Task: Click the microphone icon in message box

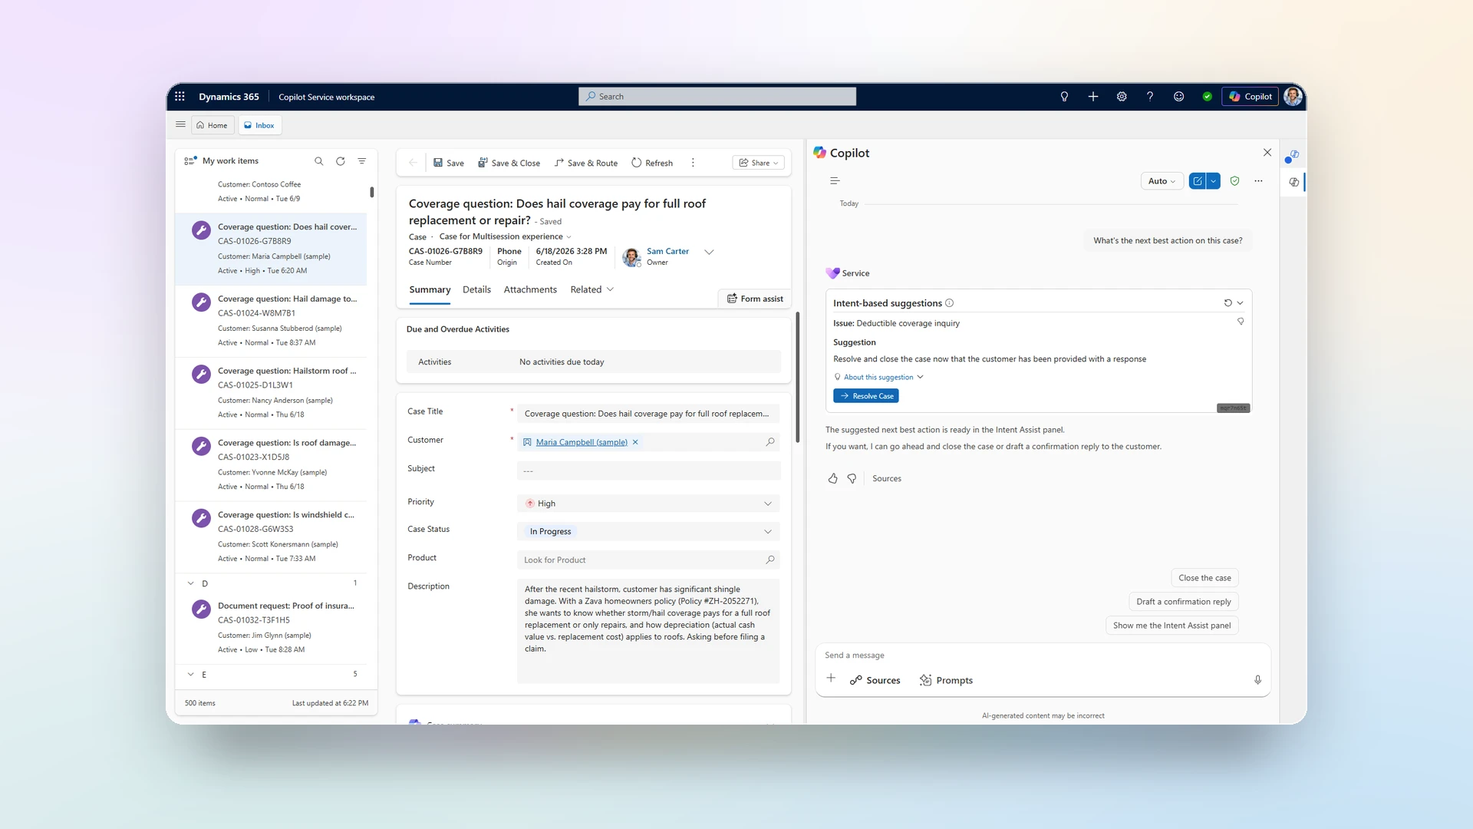Action: pyautogui.click(x=1257, y=680)
